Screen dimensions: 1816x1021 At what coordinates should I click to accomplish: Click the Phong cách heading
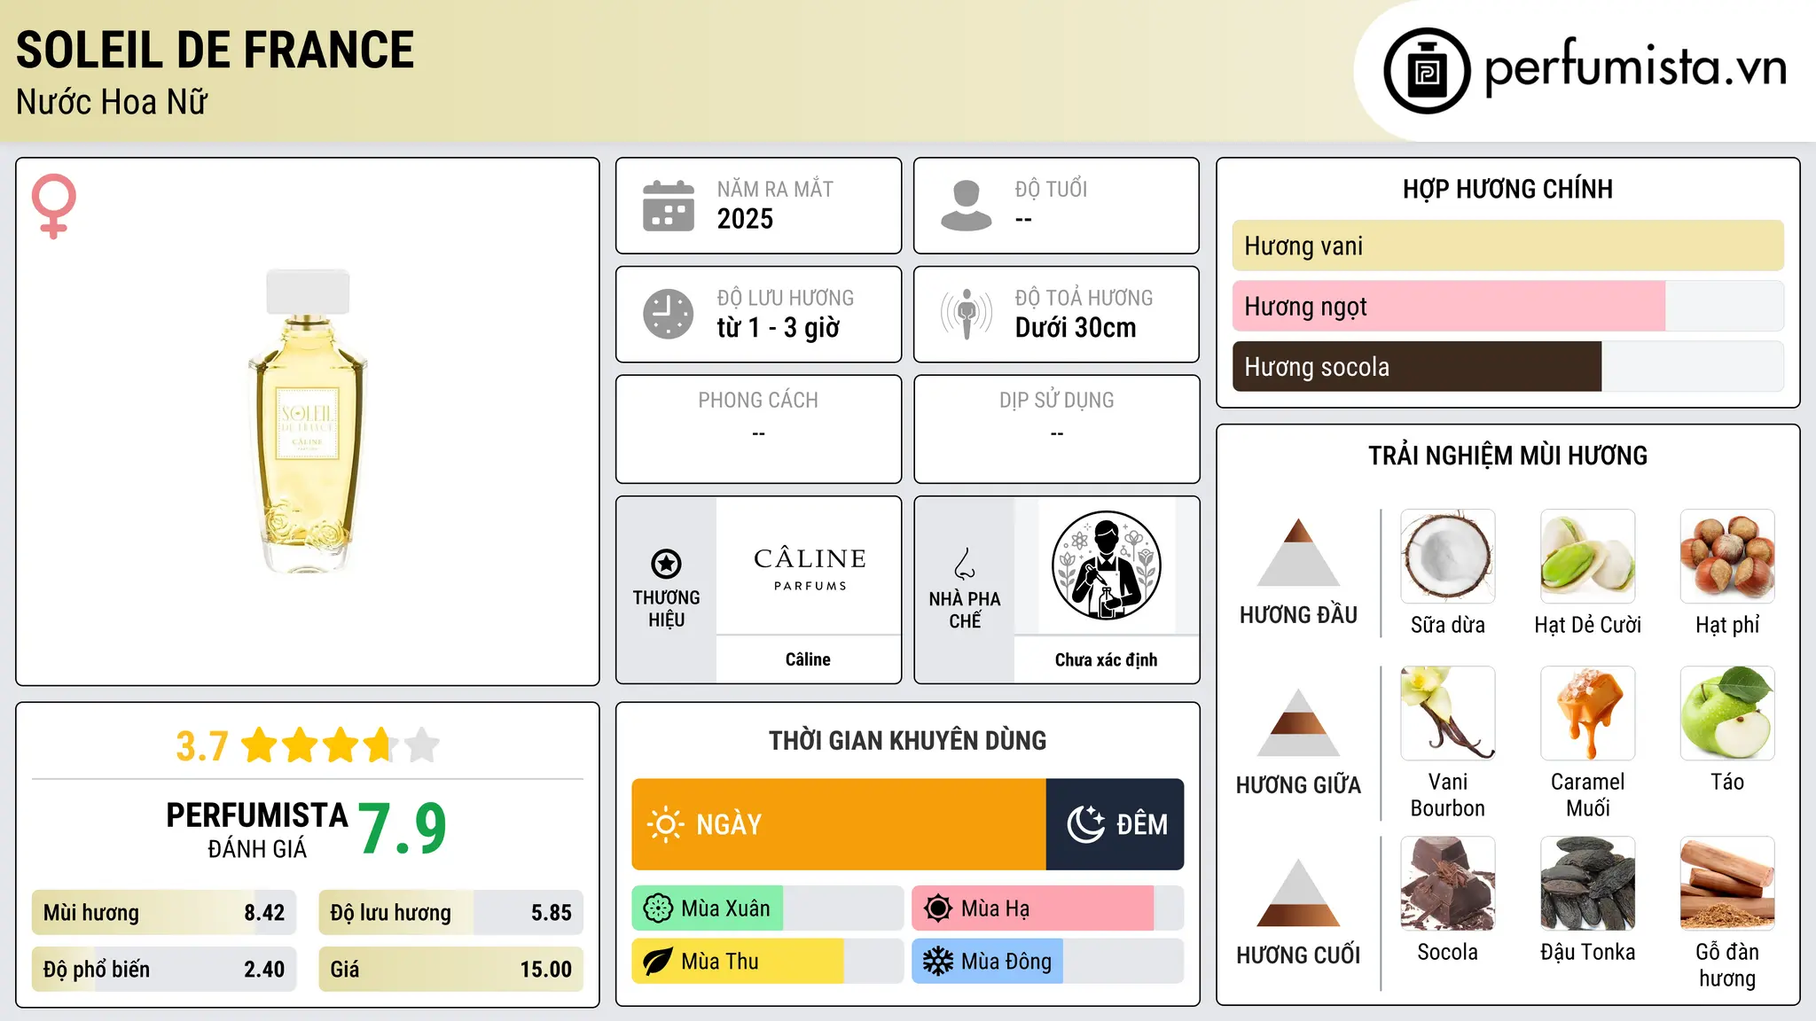[x=758, y=401]
